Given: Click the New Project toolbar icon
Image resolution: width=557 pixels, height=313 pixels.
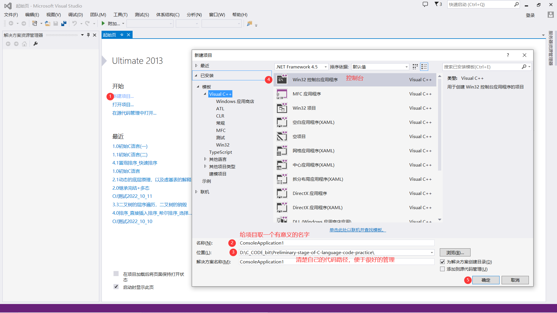Looking at the screenshot, I should 35,23.
